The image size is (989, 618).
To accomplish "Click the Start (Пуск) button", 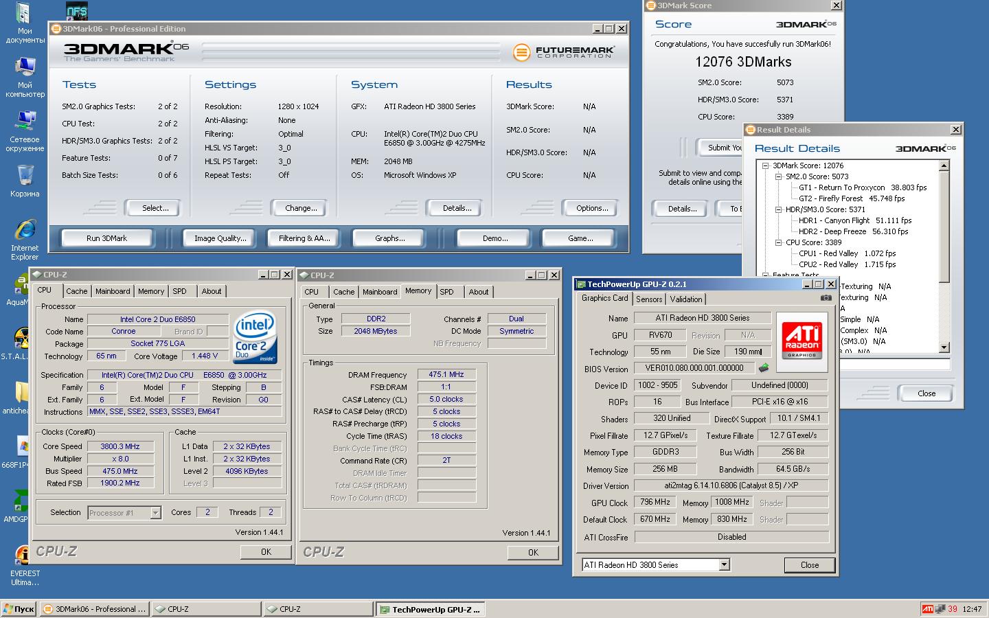I will 19,609.
